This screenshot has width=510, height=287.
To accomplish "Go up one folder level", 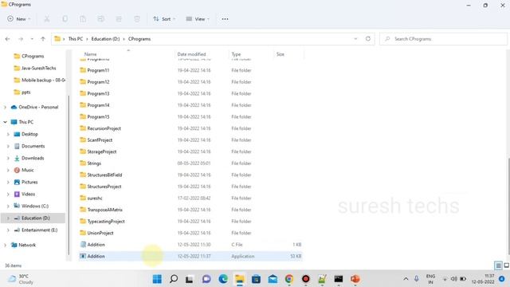I will [43, 39].
